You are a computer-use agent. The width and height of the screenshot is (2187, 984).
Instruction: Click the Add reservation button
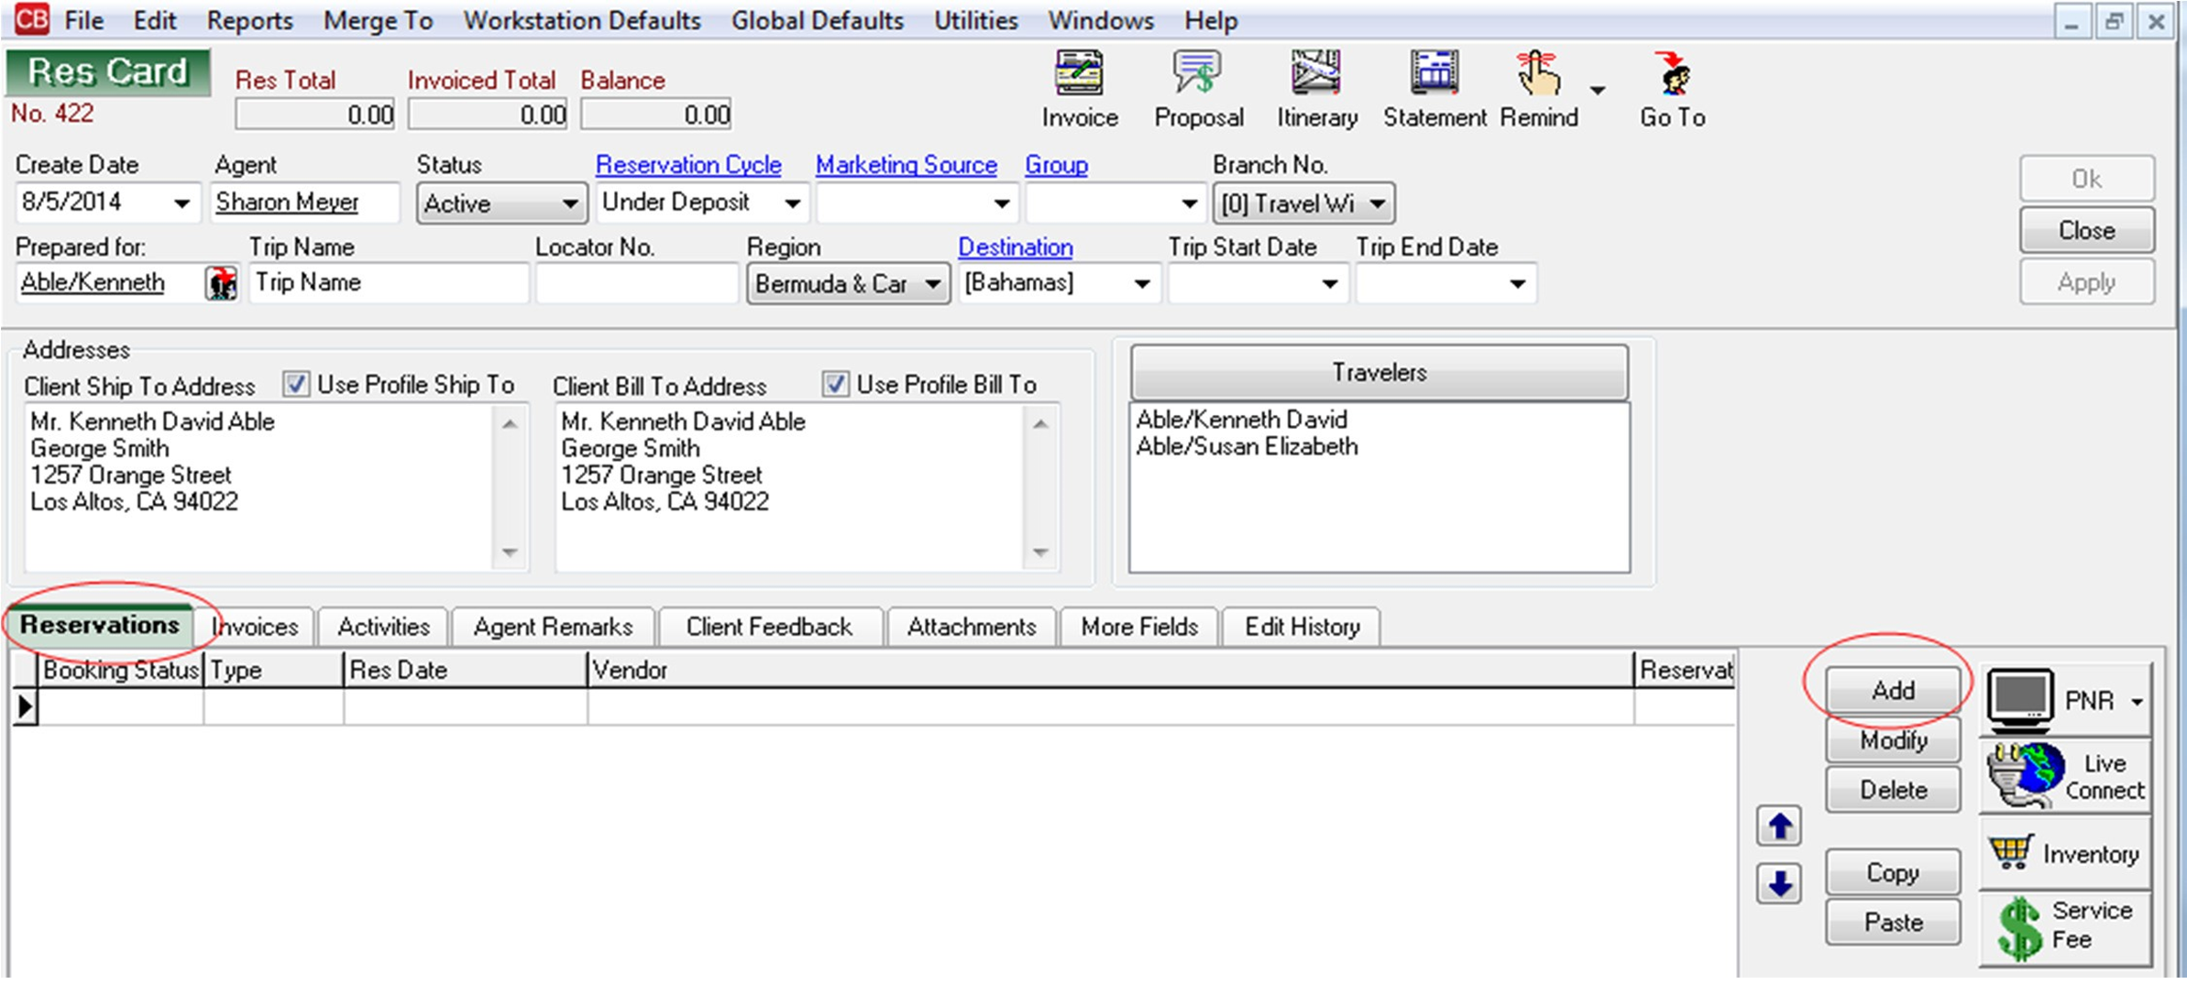click(x=1892, y=690)
